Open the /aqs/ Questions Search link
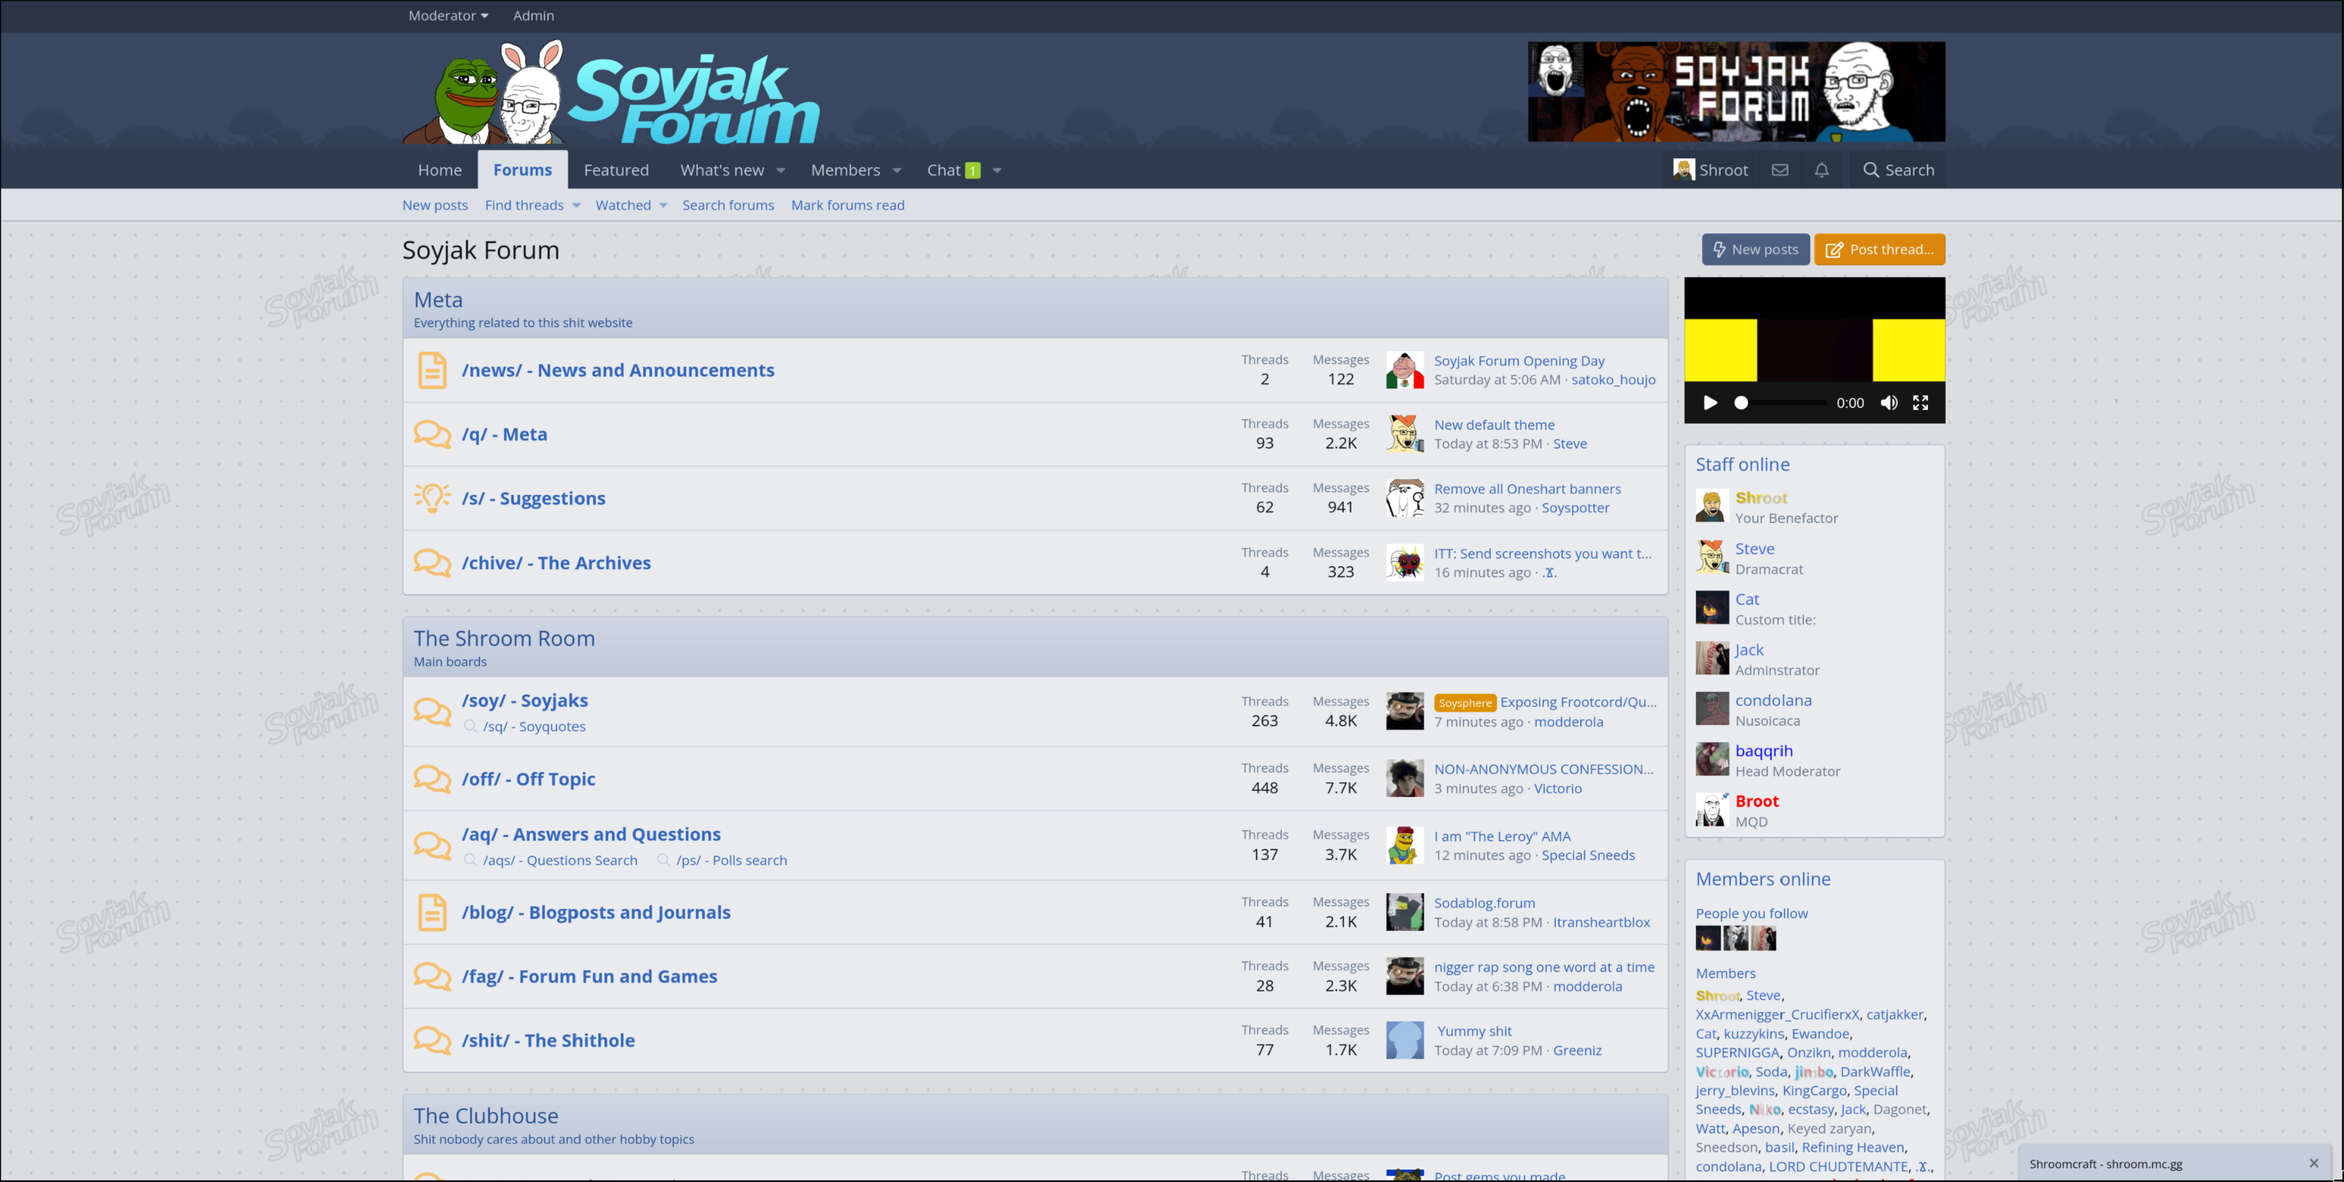The image size is (2344, 1182). [x=560, y=860]
